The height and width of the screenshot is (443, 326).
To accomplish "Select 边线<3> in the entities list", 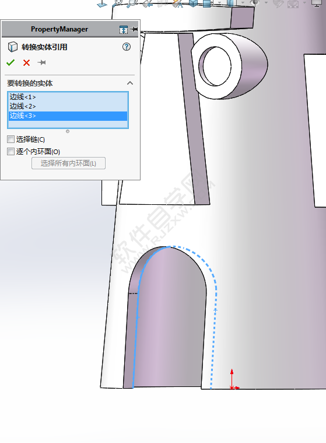I will pyautogui.click(x=68, y=116).
